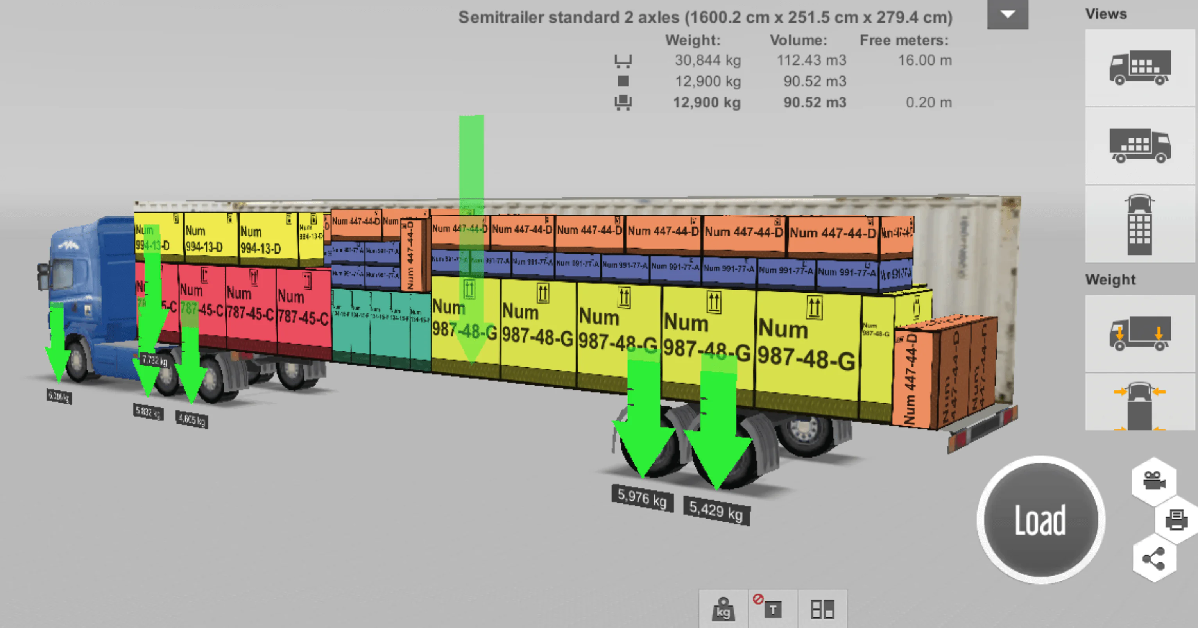Click the 5,832 kg axle weight label
This screenshot has width=1198, height=628.
[148, 412]
